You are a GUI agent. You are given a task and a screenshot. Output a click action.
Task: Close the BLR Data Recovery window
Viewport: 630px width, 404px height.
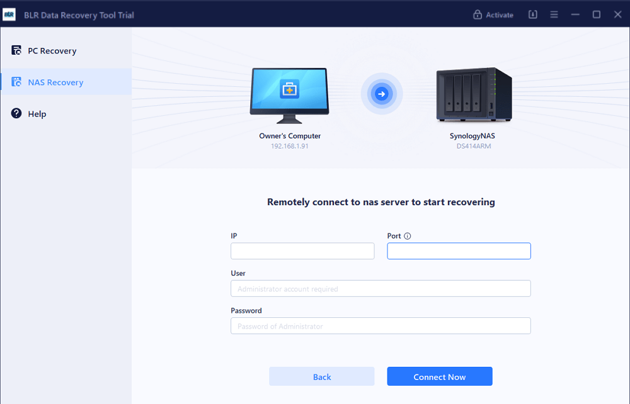(618, 14)
